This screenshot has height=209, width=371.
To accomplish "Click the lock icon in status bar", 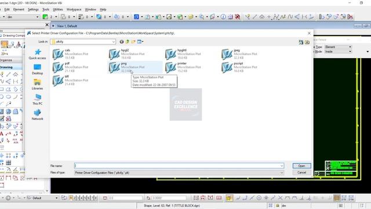I will click(278, 206).
